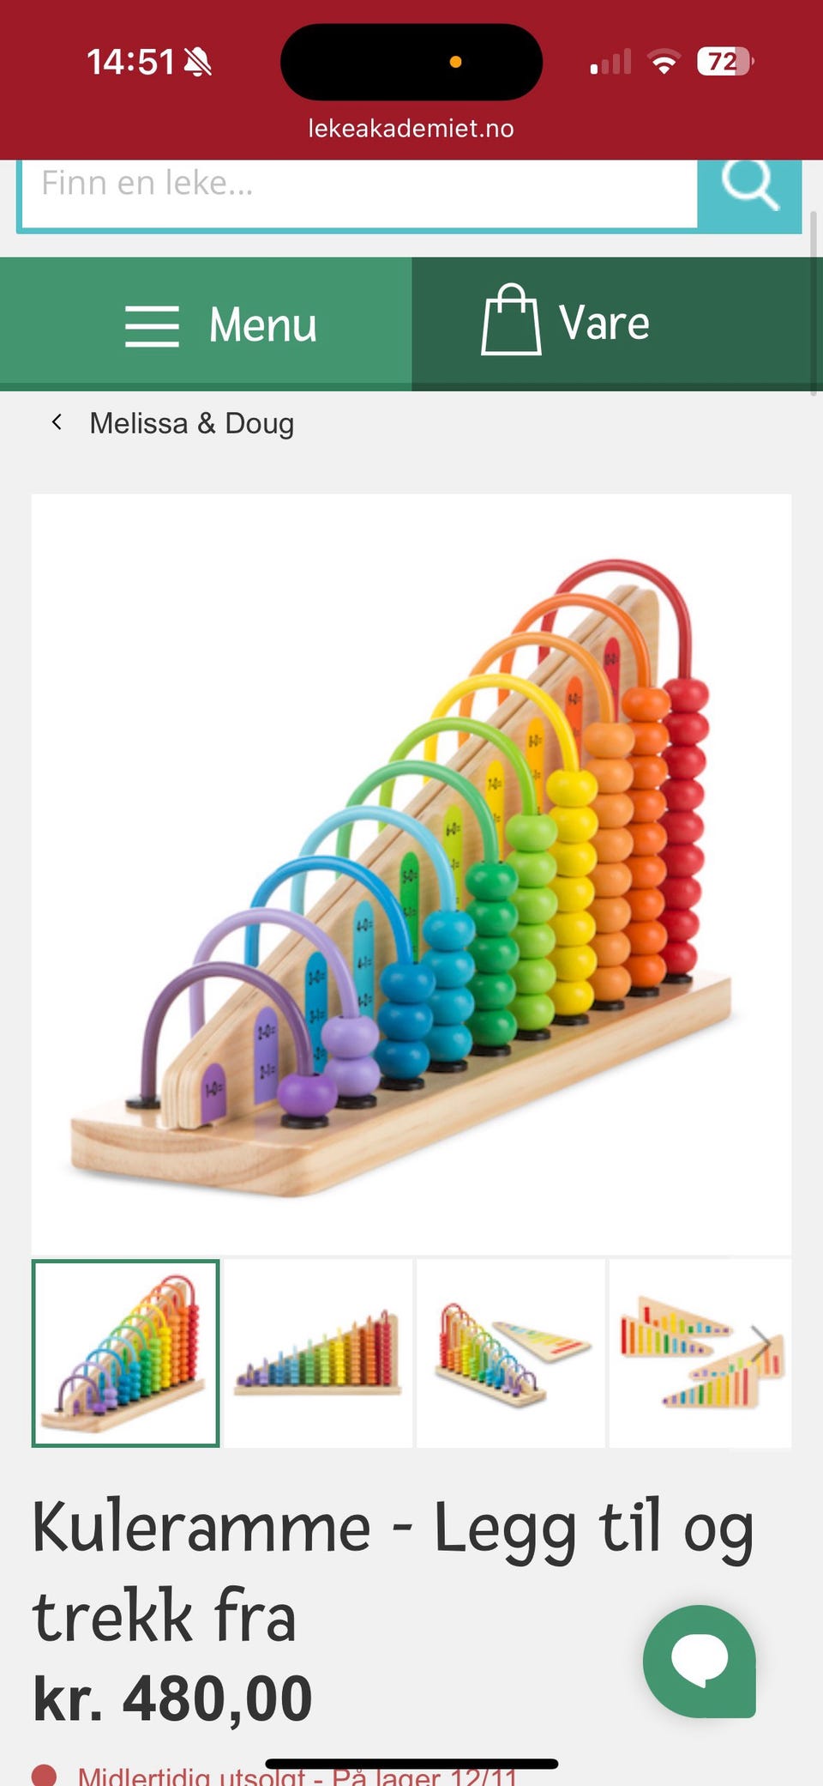Click the magnifying glass search icon
Image resolution: width=823 pixels, height=1786 pixels.
[x=749, y=184]
